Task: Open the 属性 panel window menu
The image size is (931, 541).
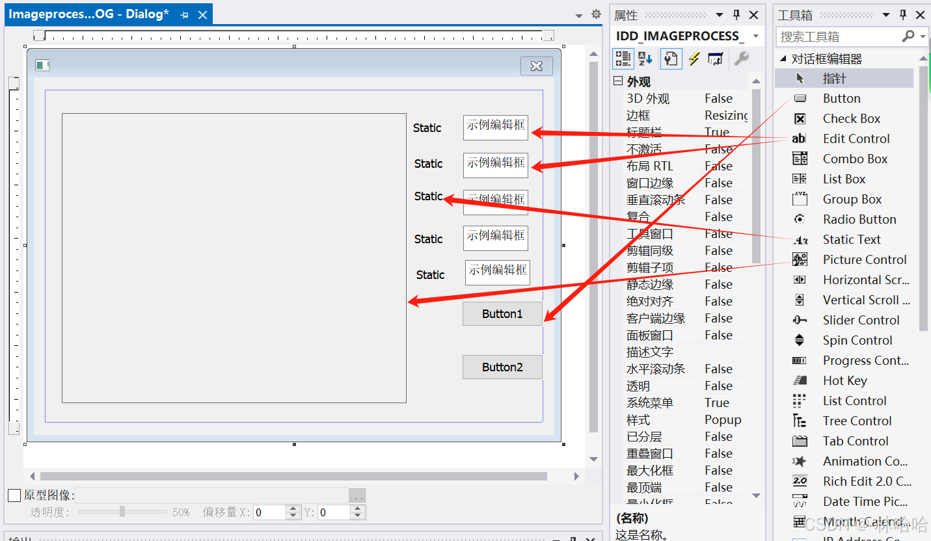Action: coord(720,14)
